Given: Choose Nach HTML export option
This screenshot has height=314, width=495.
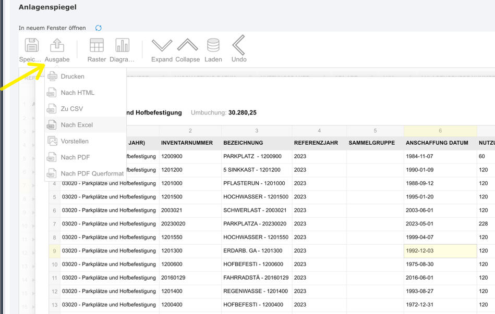Looking at the screenshot, I should click(77, 93).
